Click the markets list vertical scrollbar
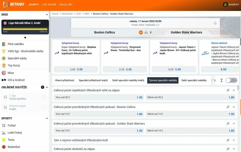The image size is (241, 152). point(238,87)
